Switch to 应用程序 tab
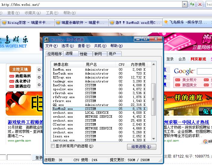 [55, 54]
